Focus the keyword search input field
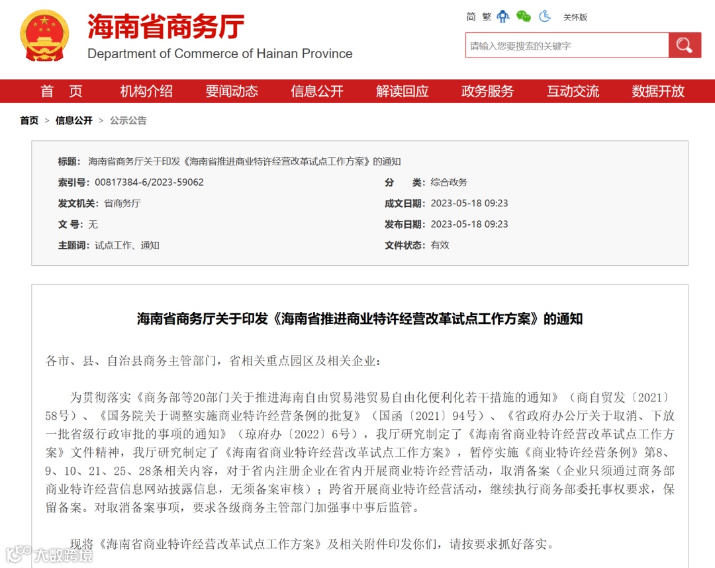 coord(567,45)
